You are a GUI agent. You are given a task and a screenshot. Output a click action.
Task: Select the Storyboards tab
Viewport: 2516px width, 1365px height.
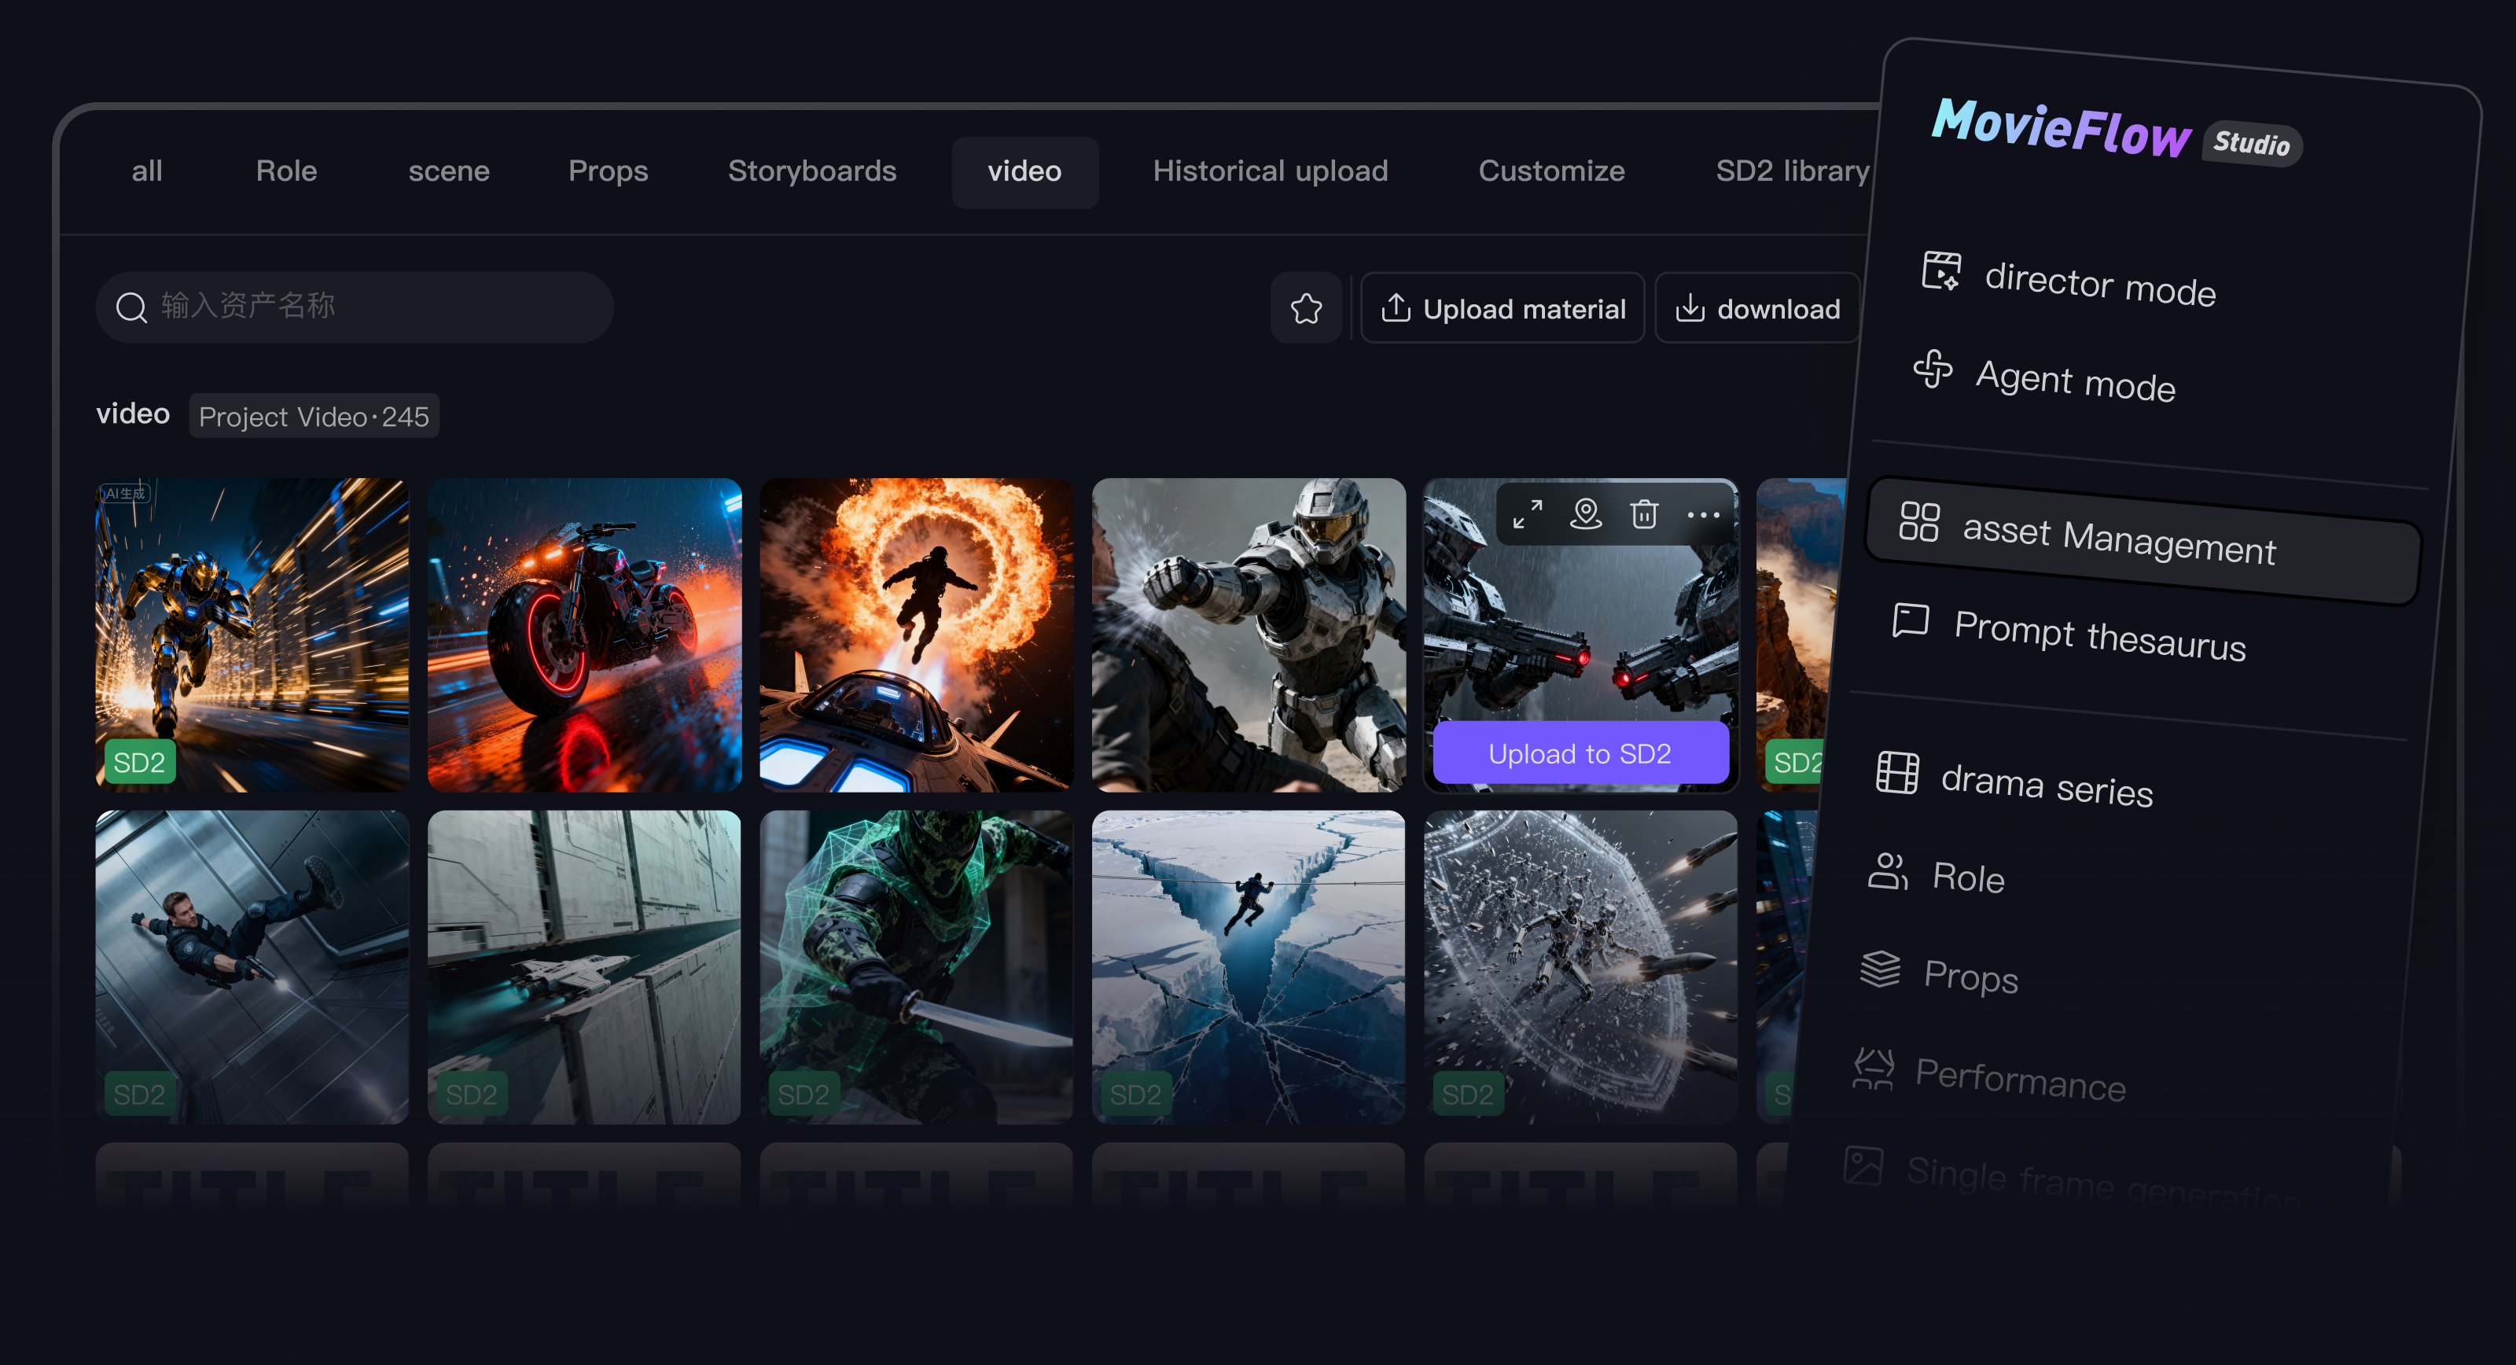(811, 172)
